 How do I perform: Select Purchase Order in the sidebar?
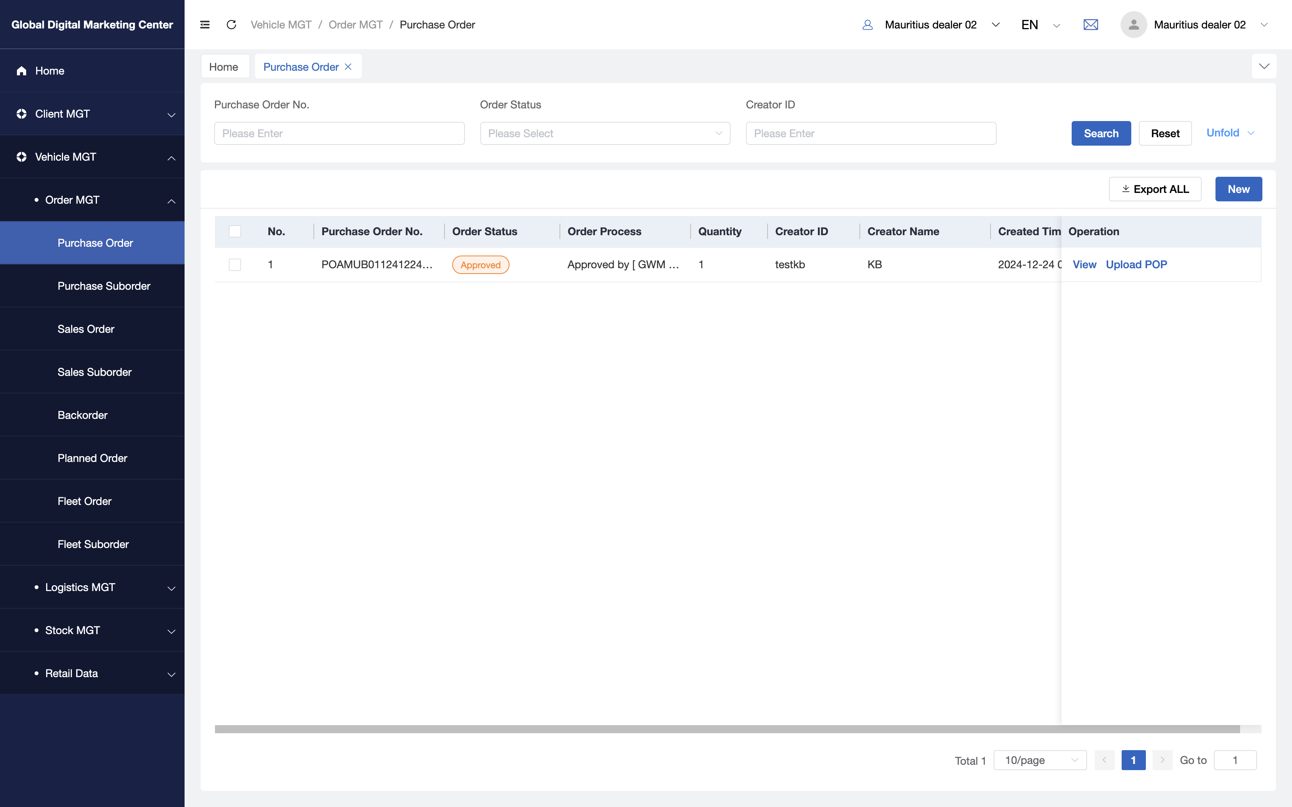click(92, 243)
